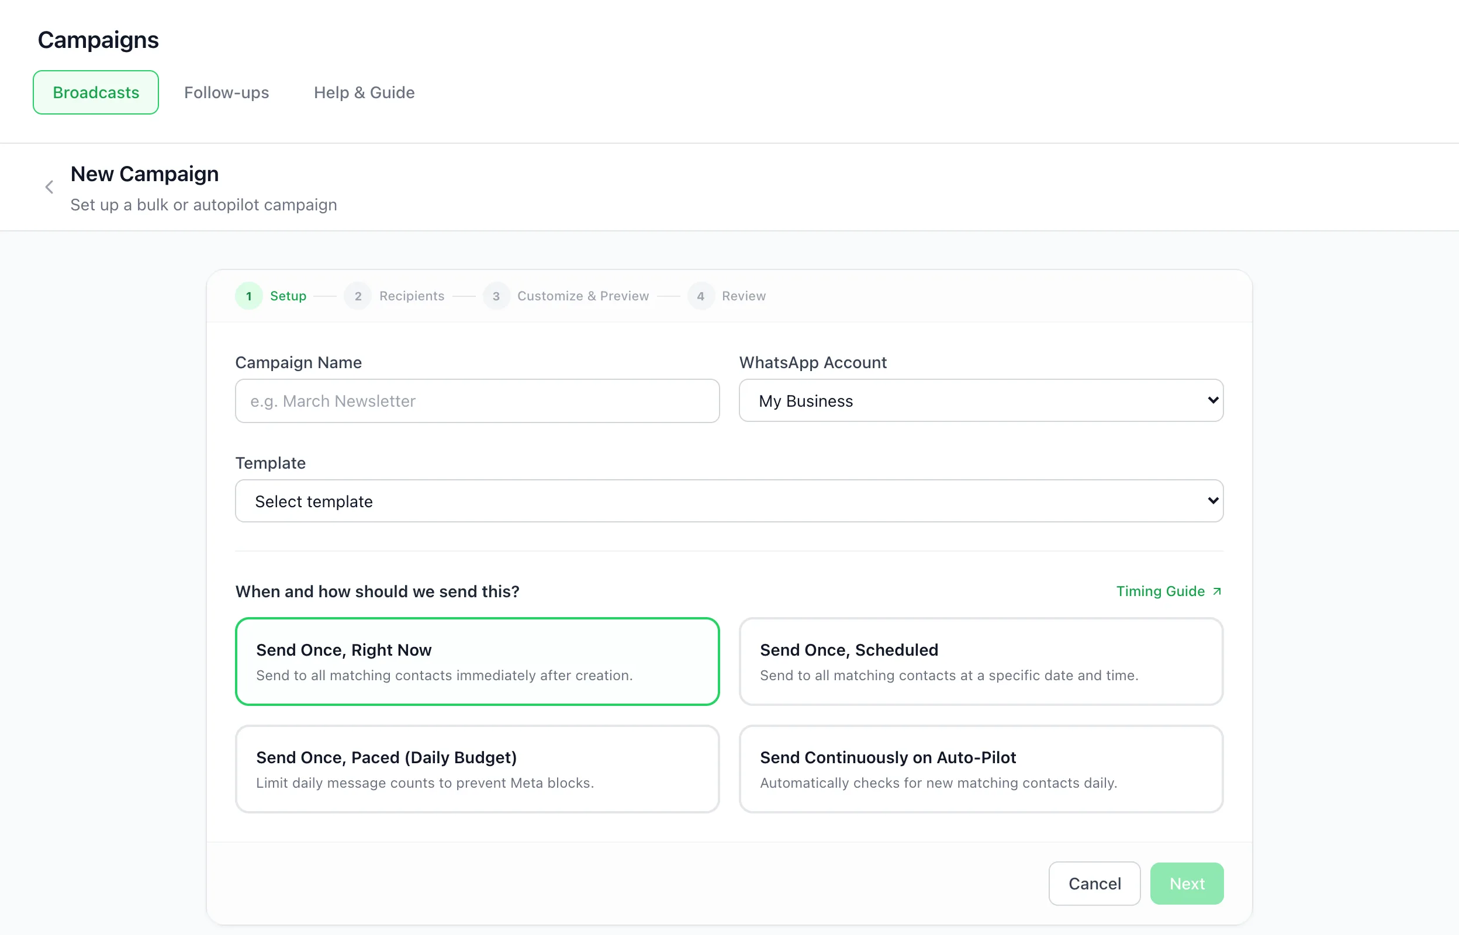Choose Send Once, Right Now option
The width and height of the screenshot is (1459, 935).
(477, 662)
